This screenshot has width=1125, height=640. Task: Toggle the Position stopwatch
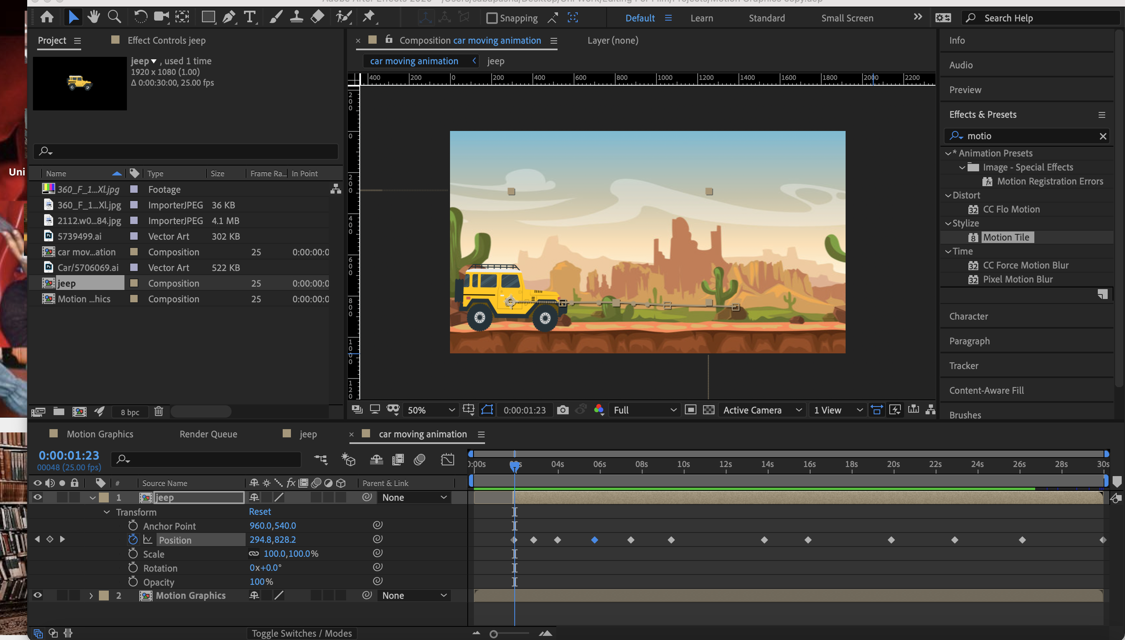click(133, 540)
